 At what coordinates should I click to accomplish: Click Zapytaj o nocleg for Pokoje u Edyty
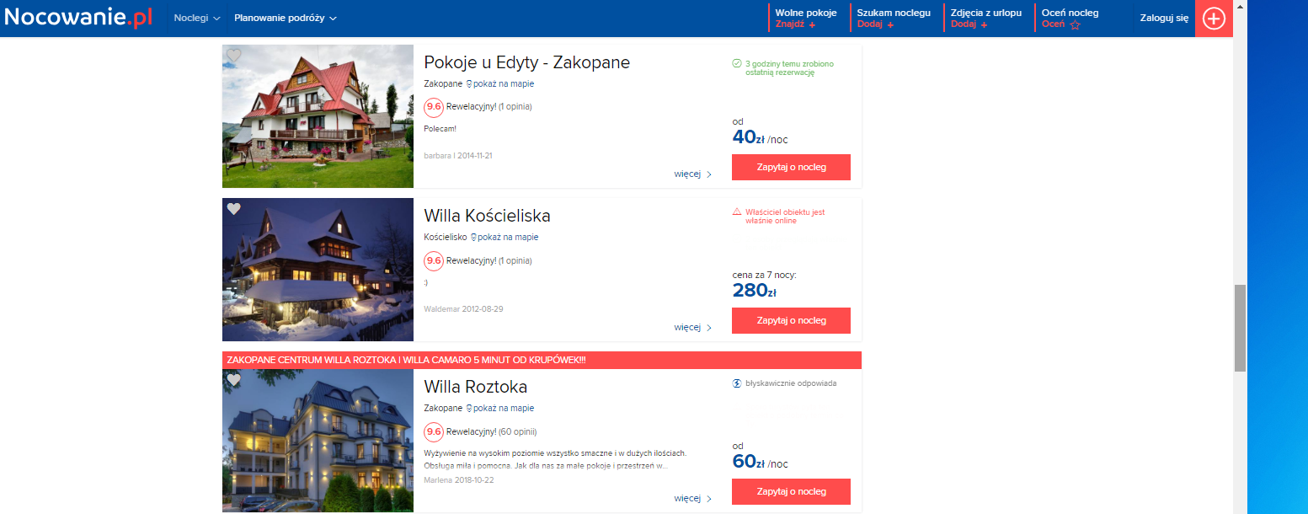coord(791,167)
